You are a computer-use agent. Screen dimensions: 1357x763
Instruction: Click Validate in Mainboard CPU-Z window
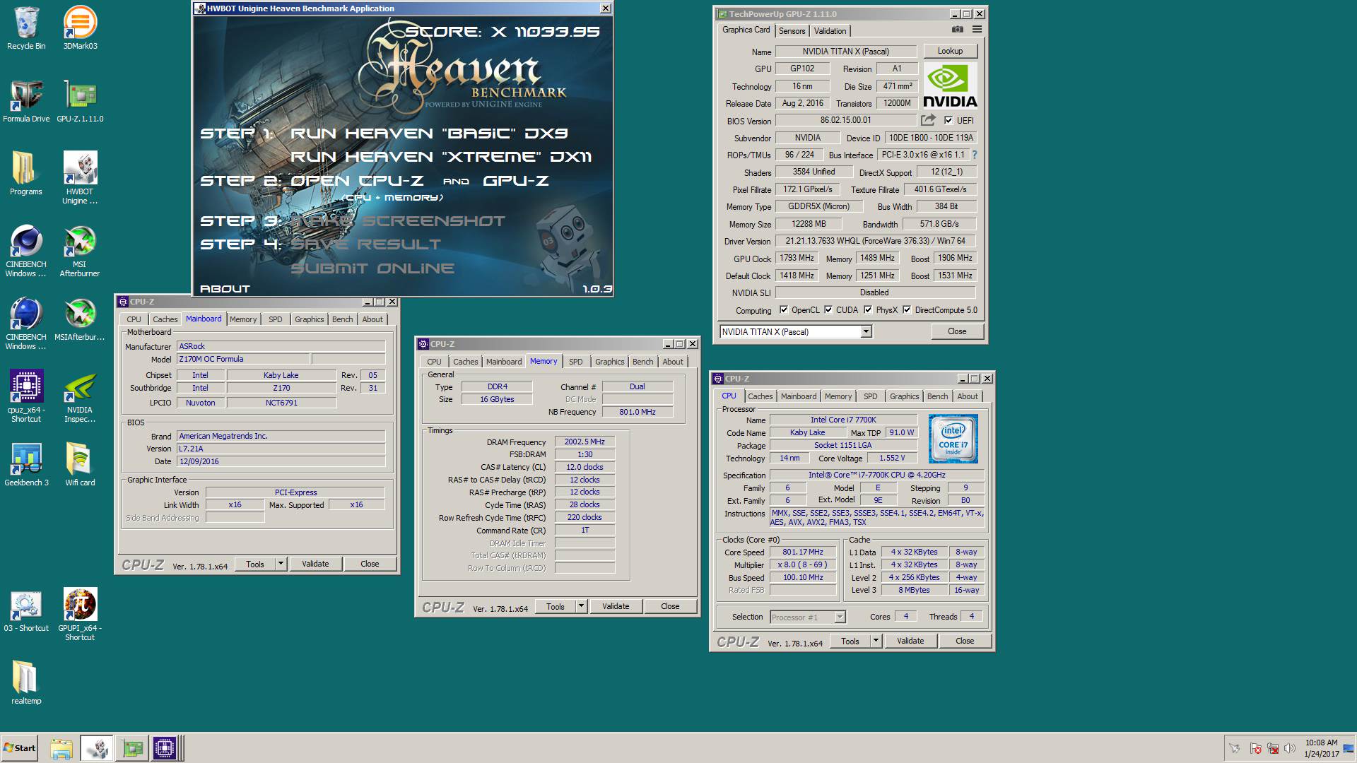pyautogui.click(x=315, y=564)
